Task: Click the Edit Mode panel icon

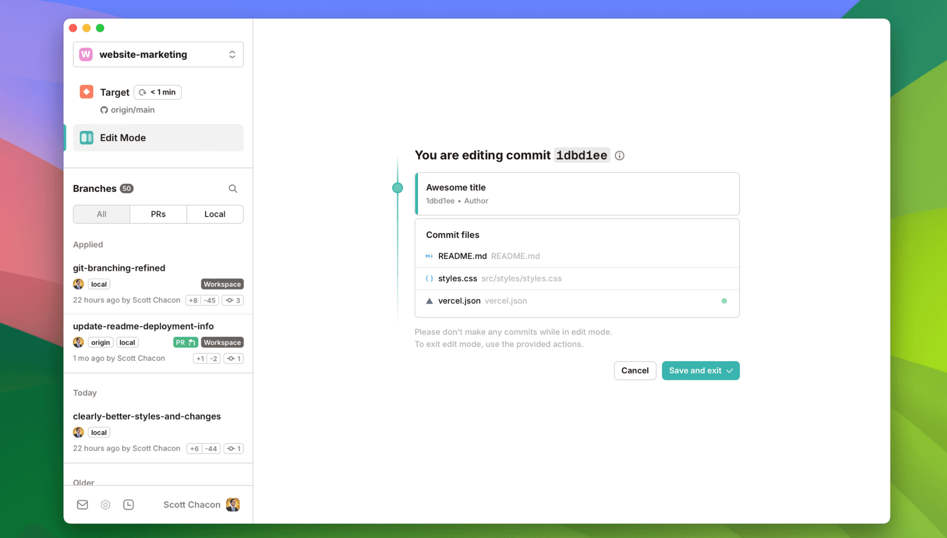Action: 86,137
